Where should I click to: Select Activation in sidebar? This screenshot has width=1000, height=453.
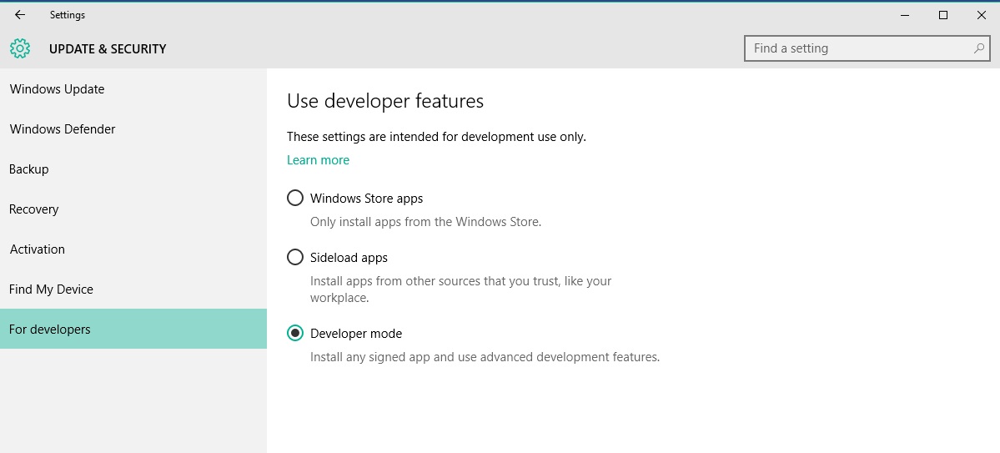pos(133,249)
